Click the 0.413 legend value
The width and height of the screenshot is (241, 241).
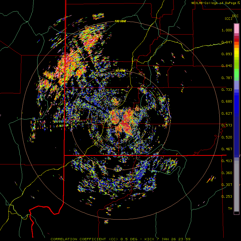pos(227,161)
